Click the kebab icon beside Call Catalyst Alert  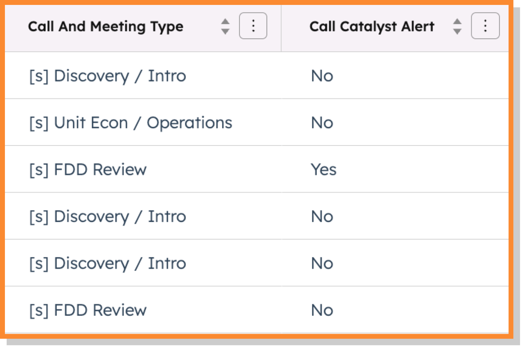click(x=486, y=26)
